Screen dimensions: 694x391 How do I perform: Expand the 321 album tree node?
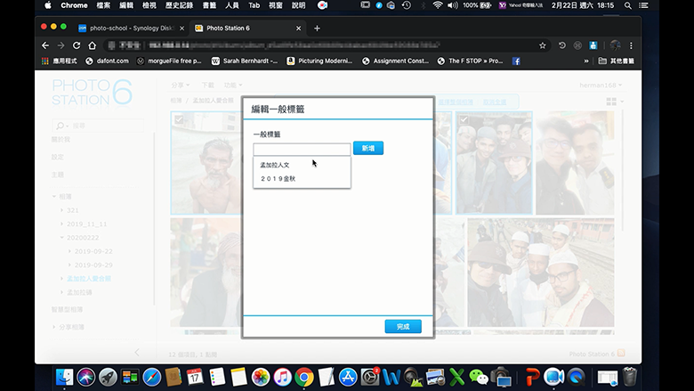61,210
